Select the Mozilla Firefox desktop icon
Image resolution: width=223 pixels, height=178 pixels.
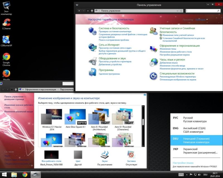click(x=6, y=75)
